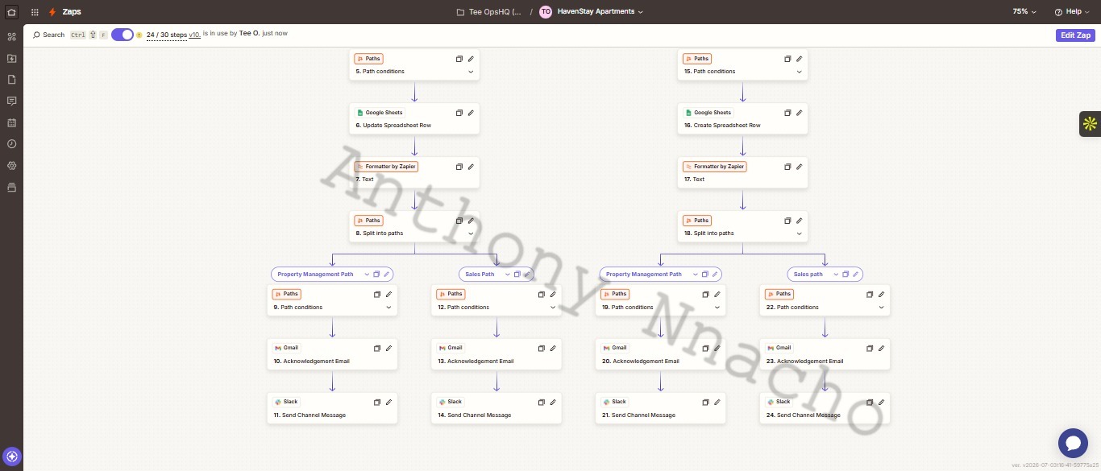The width and height of the screenshot is (1101, 471).
Task: Click the edit pencil on step 6
Action: (471, 113)
